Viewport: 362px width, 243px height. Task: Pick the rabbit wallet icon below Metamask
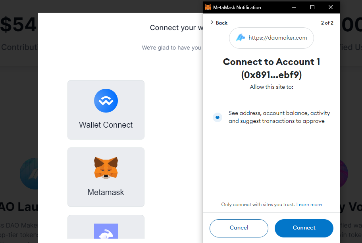[x=106, y=232]
